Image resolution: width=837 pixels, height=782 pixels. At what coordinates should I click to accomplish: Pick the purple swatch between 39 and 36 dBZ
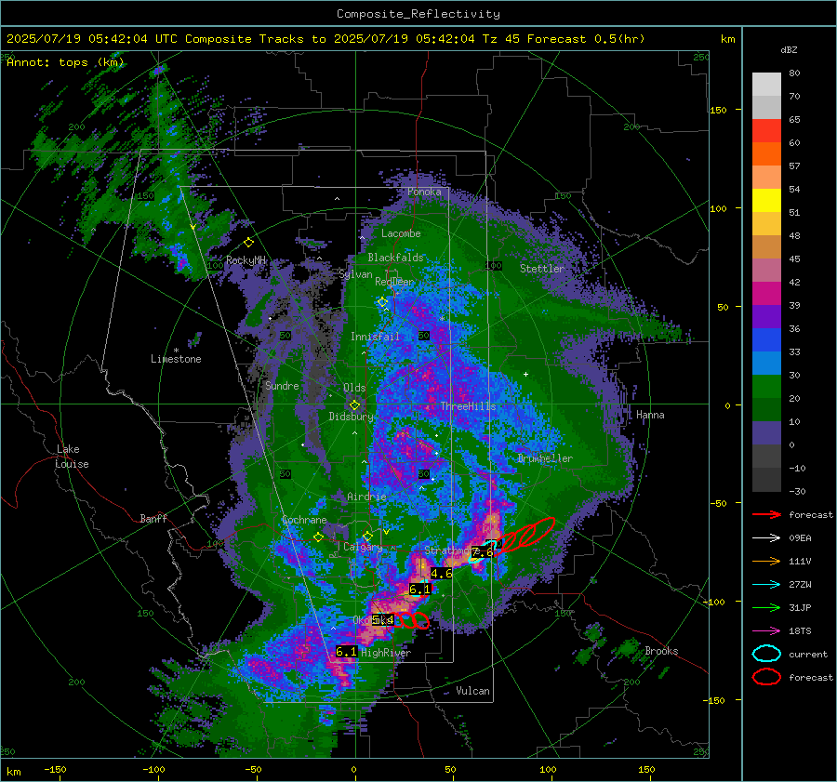766,316
